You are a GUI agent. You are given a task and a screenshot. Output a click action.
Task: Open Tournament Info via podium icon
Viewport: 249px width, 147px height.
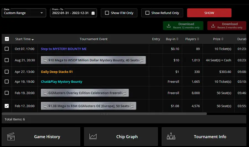[x=171, y=136]
